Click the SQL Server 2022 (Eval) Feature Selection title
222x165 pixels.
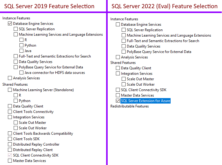click(x=165, y=6)
